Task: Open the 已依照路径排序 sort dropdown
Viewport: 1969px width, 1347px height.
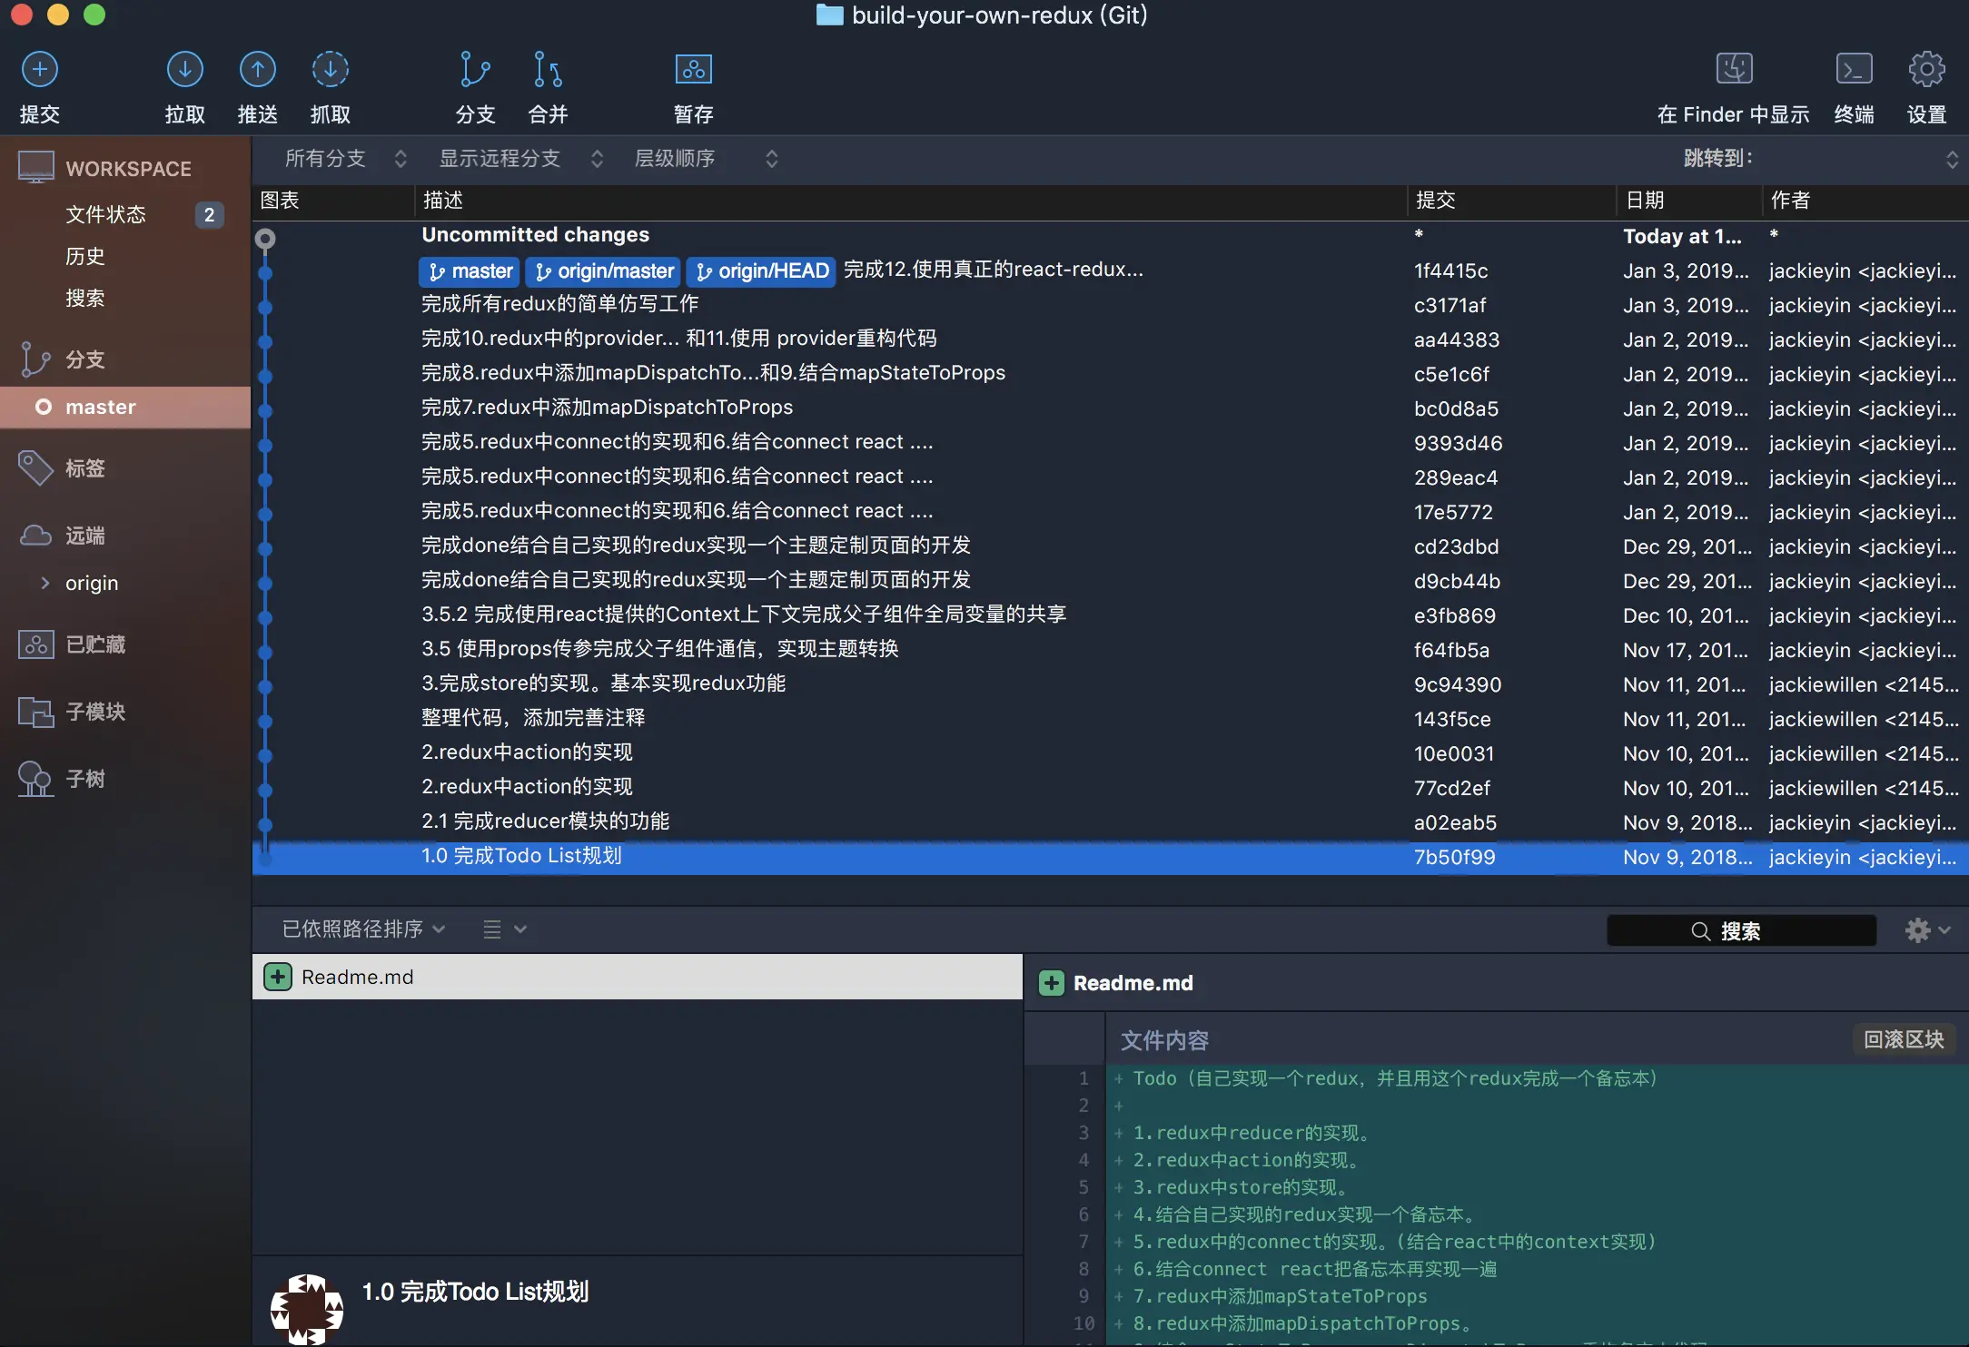Action: pos(363,929)
